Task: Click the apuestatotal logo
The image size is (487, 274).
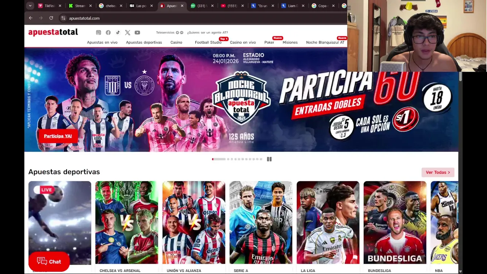Action: [53, 32]
